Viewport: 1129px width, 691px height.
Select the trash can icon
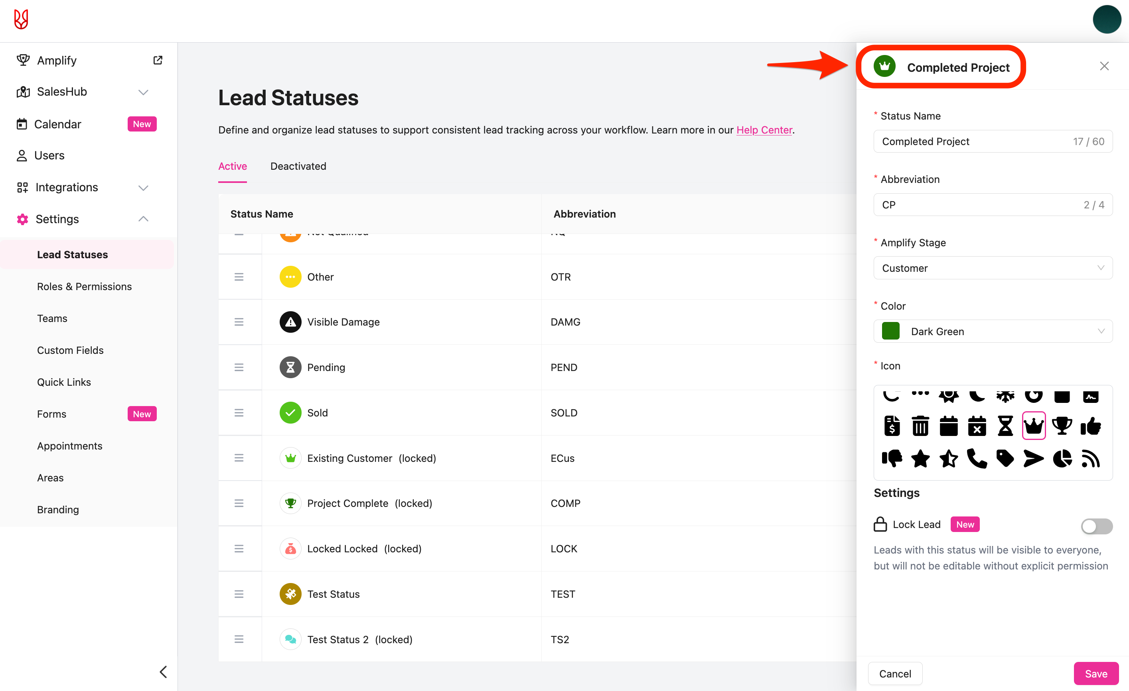click(x=920, y=426)
